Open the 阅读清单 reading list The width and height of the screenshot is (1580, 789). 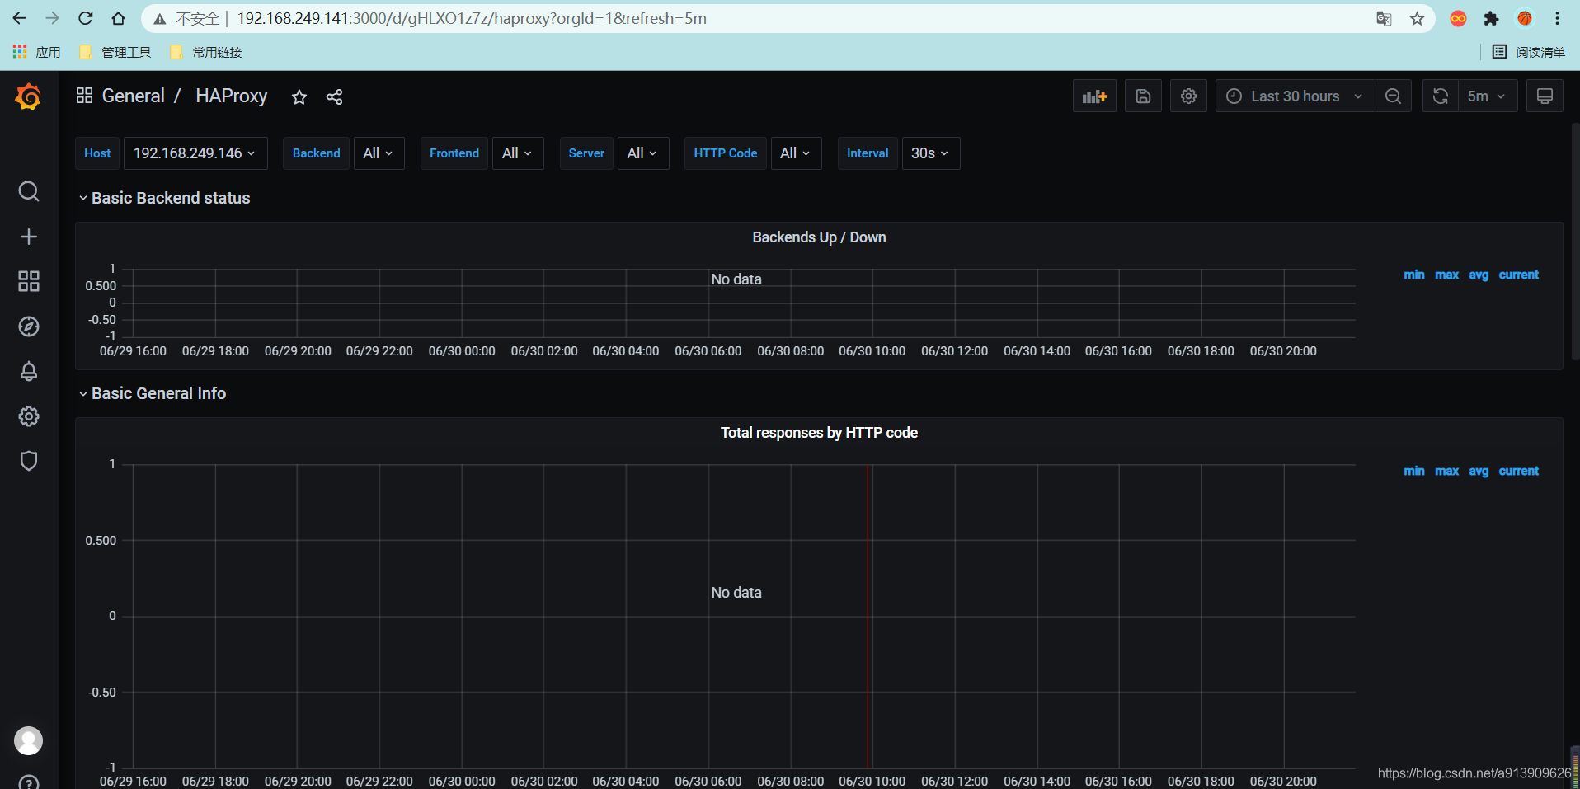tap(1528, 52)
